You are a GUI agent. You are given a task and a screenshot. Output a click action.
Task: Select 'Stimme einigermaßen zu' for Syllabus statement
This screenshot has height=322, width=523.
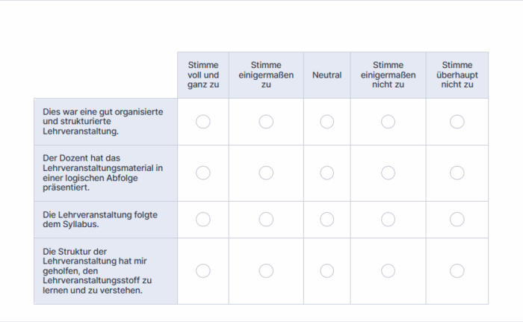[x=266, y=220]
